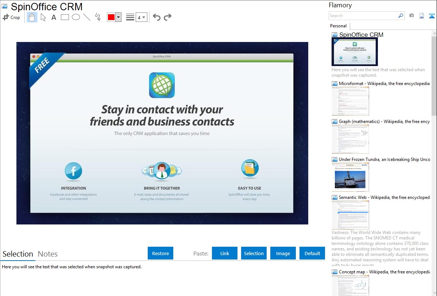Paste as Image button
The width and height of the screenshot is (437, 296).
tap(283, 253)
